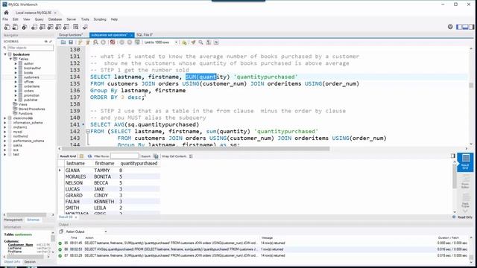477x268 pixels.
Task: Toggle the line 142 code fold marker
Action: (x=88, y=132)
